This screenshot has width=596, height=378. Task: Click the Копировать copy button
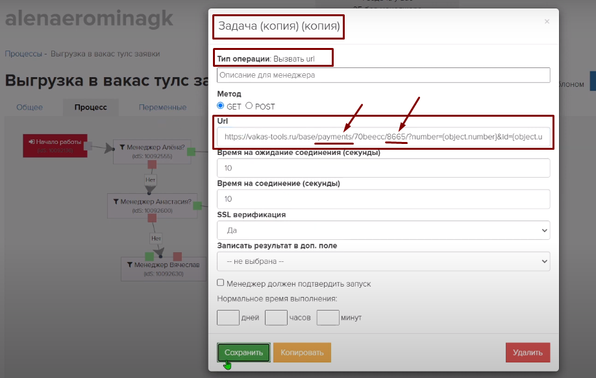coord(302,353)
